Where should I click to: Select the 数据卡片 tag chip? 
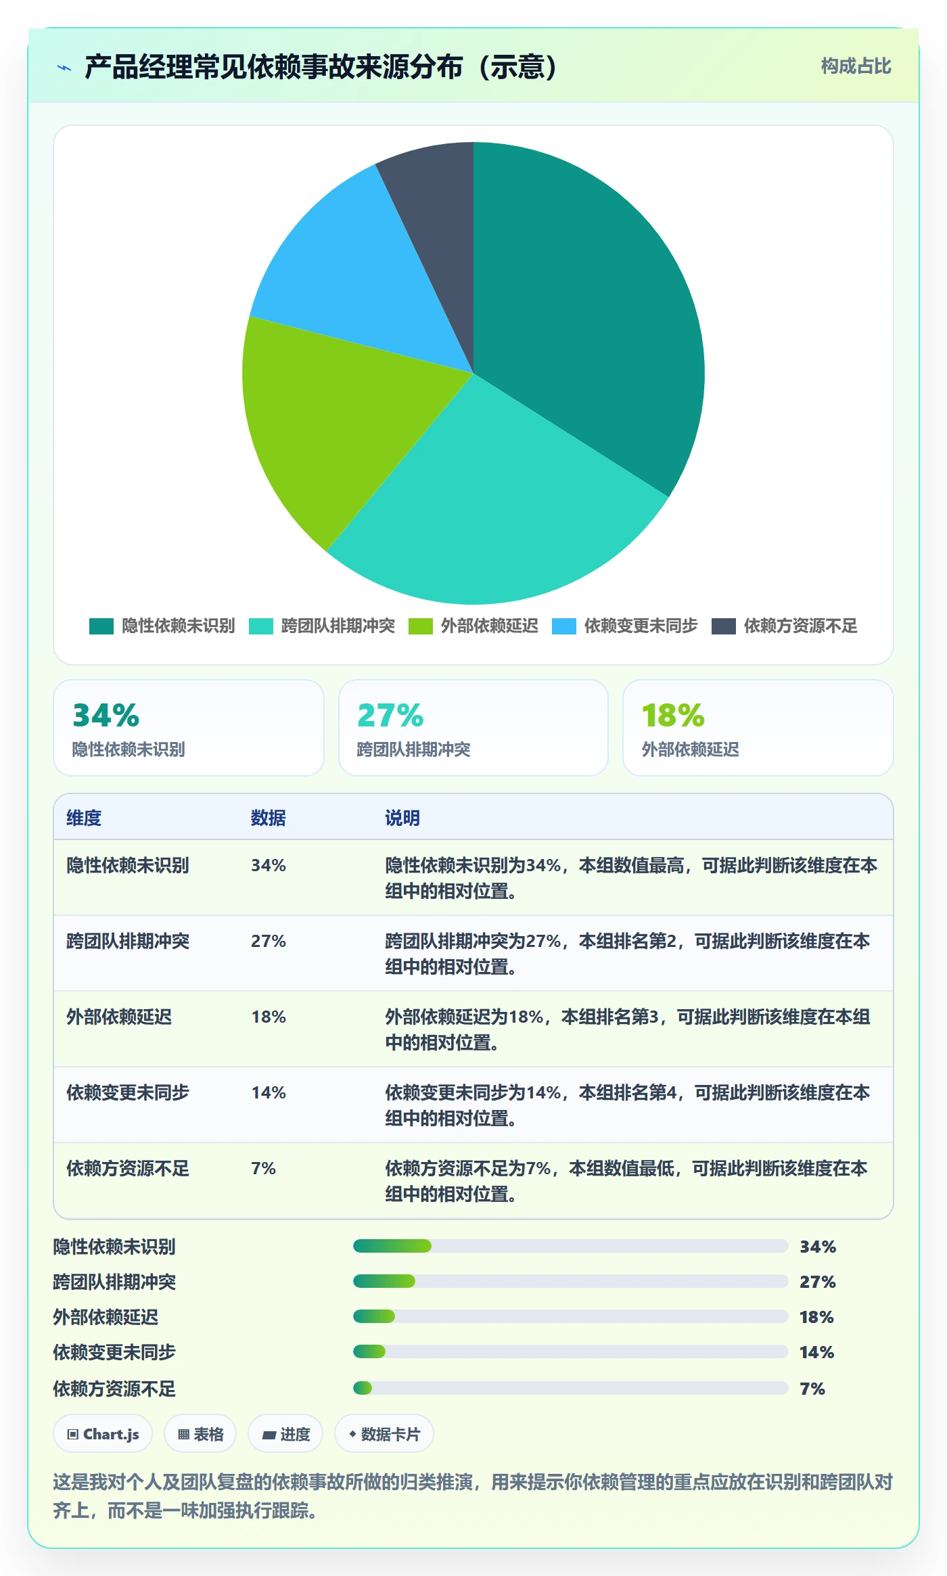[384, 1433]
